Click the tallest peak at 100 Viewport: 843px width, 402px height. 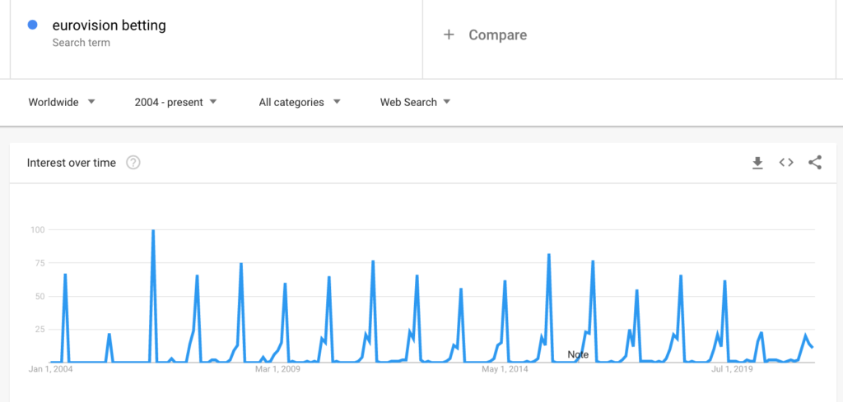point(153,231)
